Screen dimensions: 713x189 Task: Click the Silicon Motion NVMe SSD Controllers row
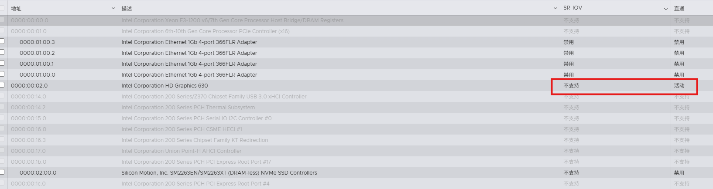(x=219, y=173)
